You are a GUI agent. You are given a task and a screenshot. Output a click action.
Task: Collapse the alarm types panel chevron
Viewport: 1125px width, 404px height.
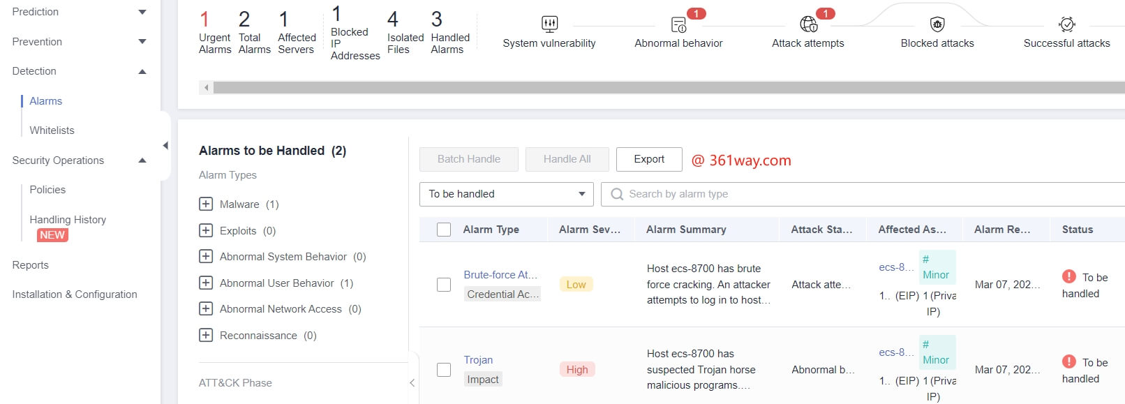coord(412,382)
